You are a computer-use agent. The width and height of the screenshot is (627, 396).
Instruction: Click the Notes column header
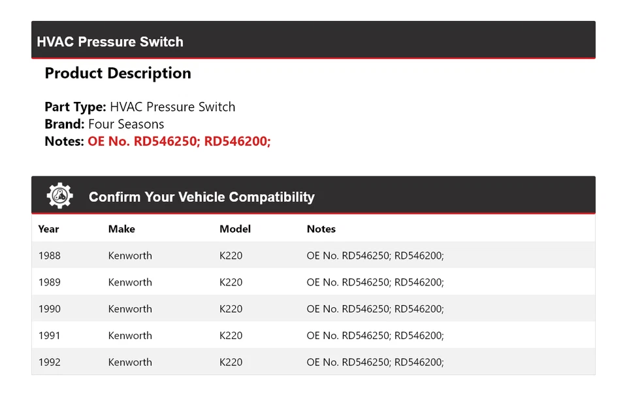point(321,229)
